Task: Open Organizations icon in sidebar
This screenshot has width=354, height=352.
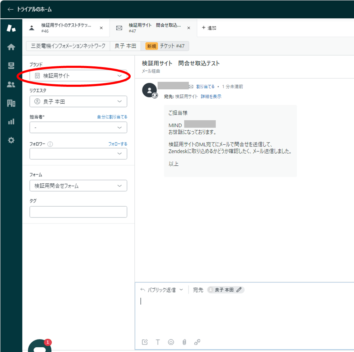Action: pos(11,103)
